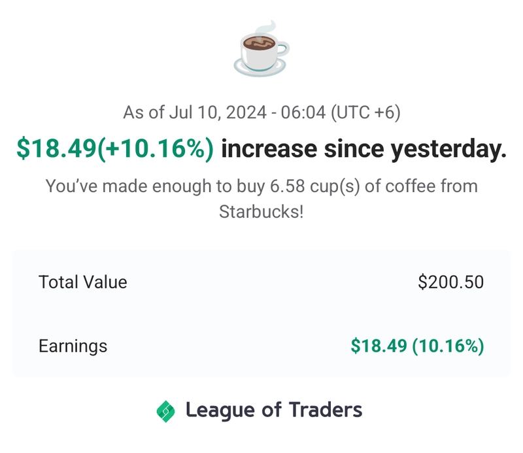The width and height of the screenshot is (523, 453).
Task: Click the summary card background panel
Action: tap(261, 314)
